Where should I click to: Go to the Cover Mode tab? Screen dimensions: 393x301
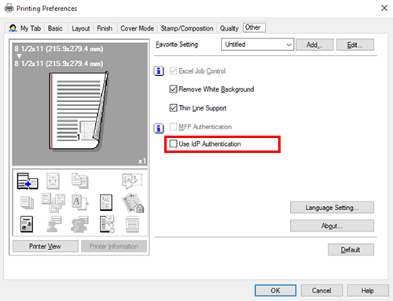click(137, 28)
